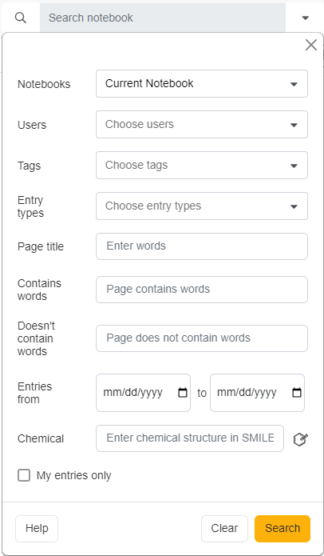This screenshot has height=556, width=324.
Task: Click the Page does not contain words field
Action: click(x=202, y=338)
